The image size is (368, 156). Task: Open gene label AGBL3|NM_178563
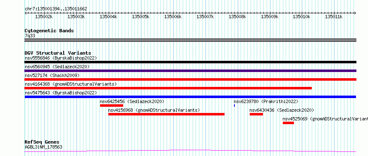(44, 147)
